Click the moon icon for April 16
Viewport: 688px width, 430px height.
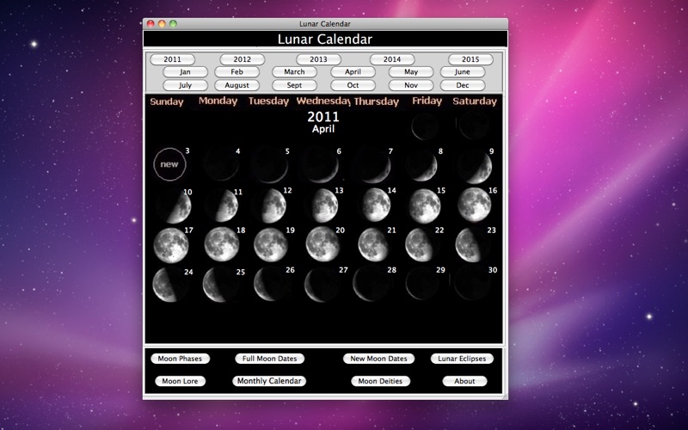click(475, 205)
